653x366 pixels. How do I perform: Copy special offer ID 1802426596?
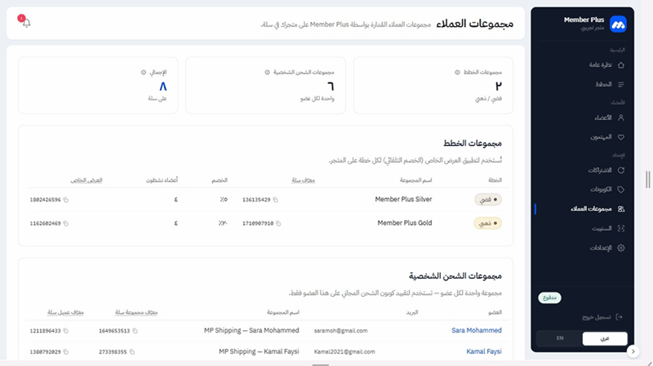click(x=66, y=200)
